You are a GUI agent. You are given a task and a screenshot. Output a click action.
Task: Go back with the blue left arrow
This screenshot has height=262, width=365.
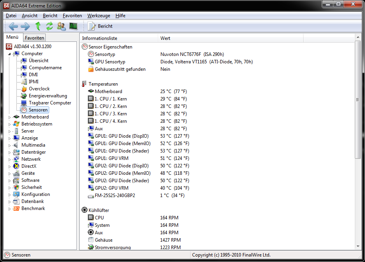click(13, 26)
